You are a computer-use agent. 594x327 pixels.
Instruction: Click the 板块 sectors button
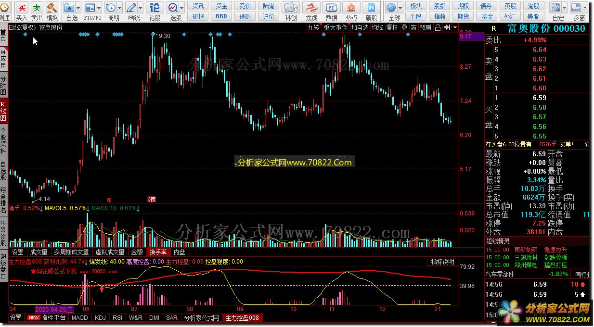click(416, 6)
